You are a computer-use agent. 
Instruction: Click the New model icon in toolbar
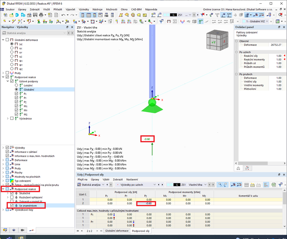point(5,15)
